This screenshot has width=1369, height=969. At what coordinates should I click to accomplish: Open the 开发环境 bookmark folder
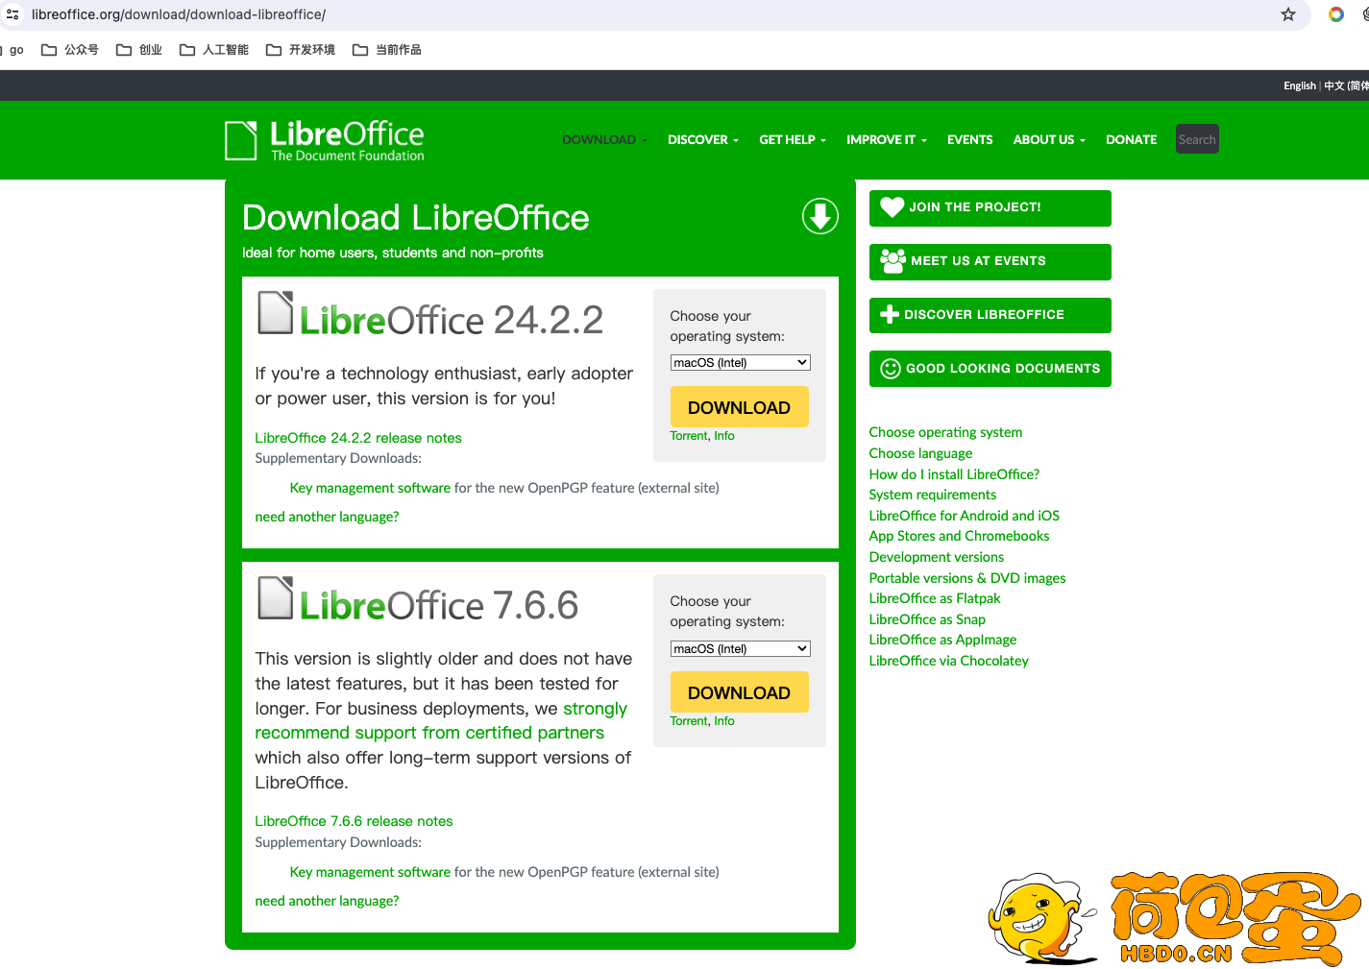[x=301, y=50]
